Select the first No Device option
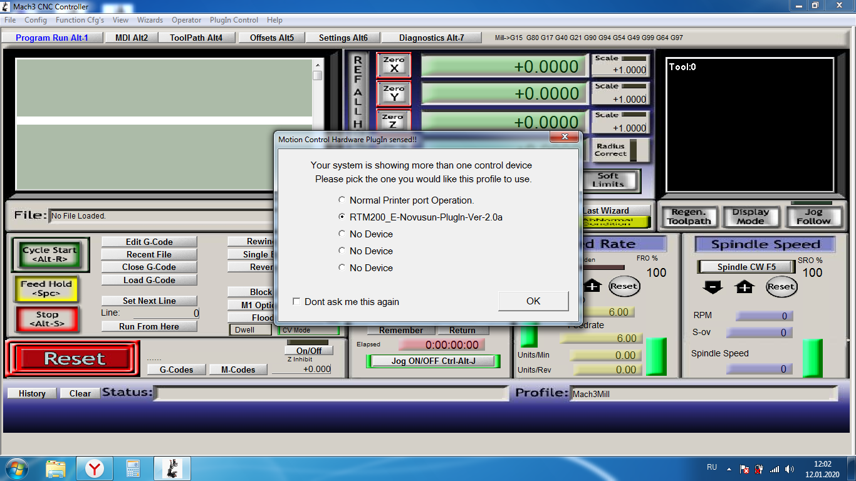The image size is (856, 481). [x=365, y=234]
